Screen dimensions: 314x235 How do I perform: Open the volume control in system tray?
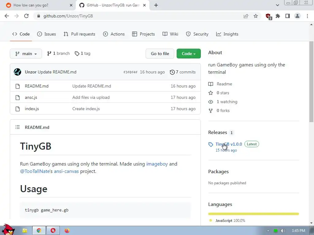point(283,231)
